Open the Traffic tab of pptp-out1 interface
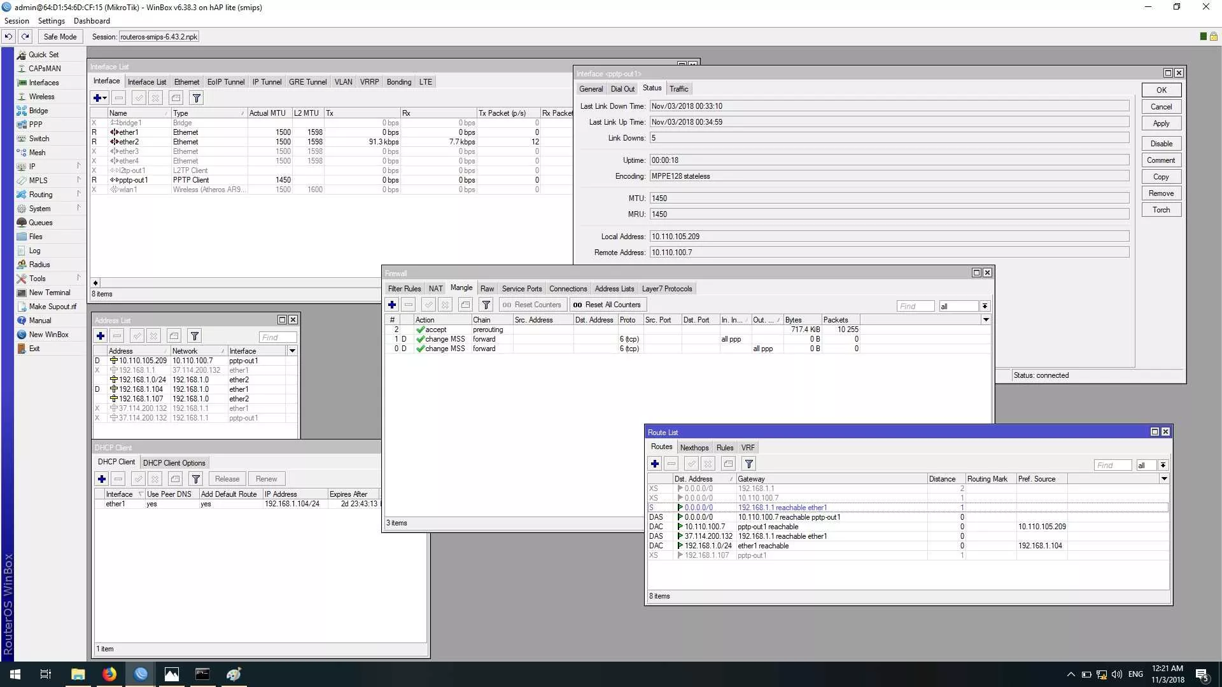This screenshot has height=687, width=1222. click(678, 89)
